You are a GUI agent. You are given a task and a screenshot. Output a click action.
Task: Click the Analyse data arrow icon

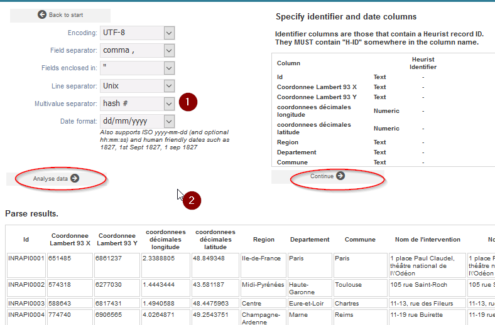(75, 179)
